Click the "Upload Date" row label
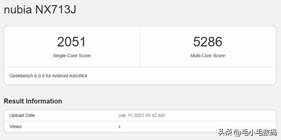This screenshot has width=281, height=140. (22, 115)
